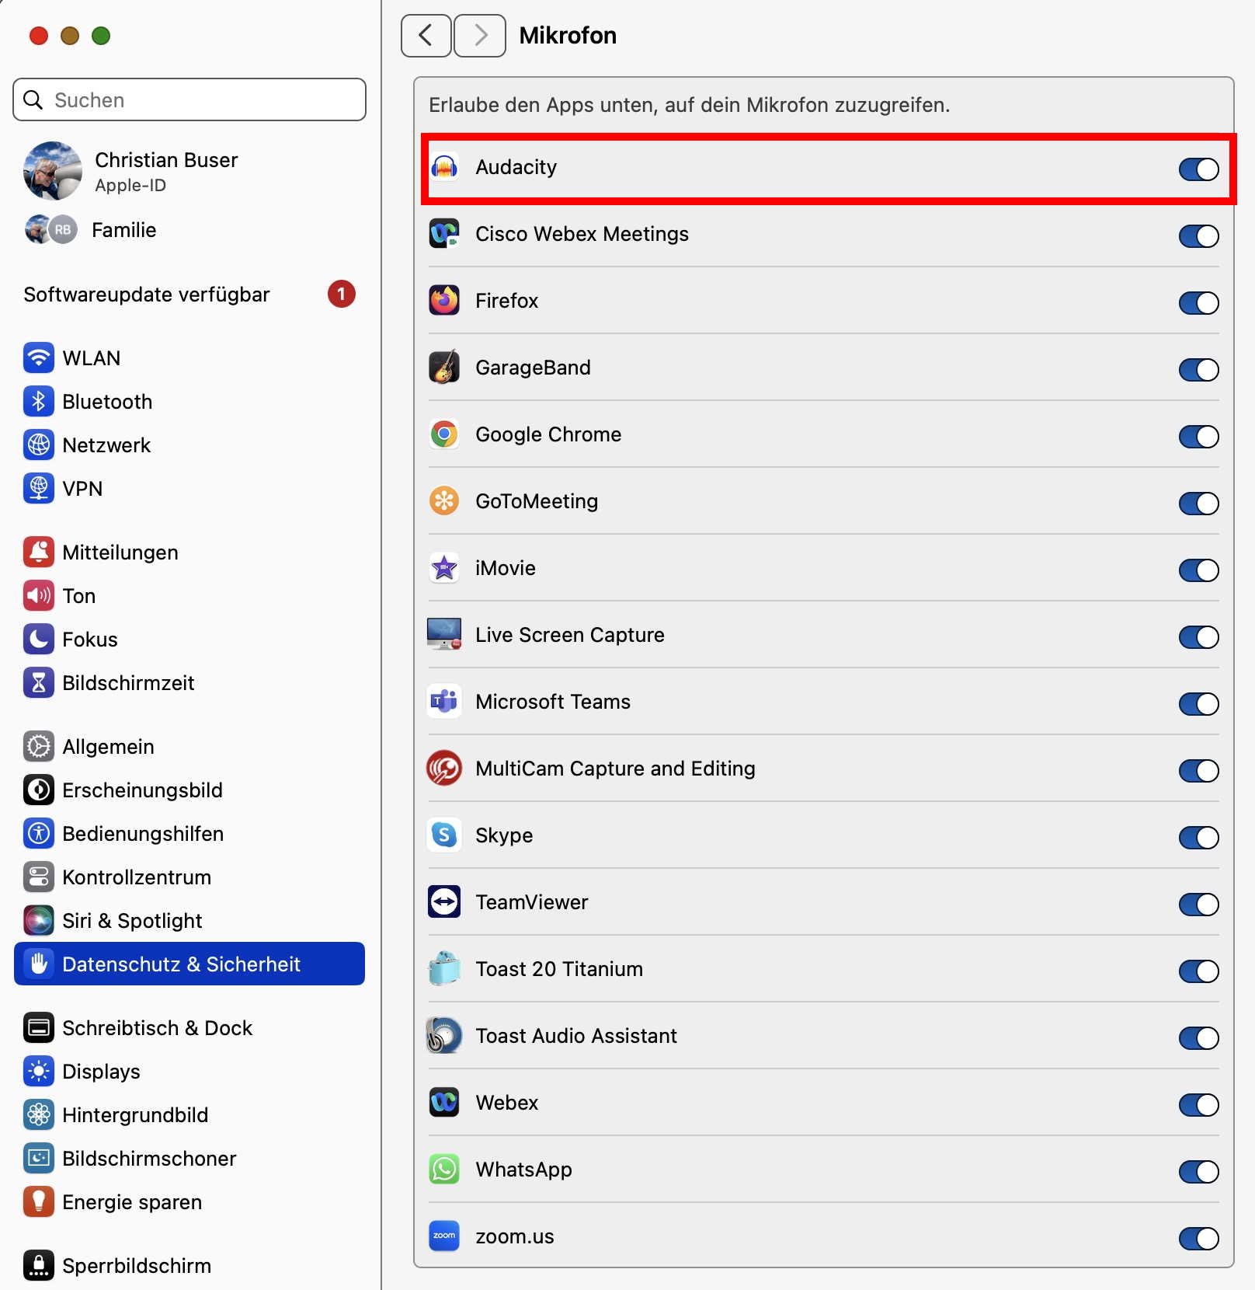This screenshot has height=1290, width=1255.
Task: Toggle Live Screen Capture microphone switch
Action: tap(1198, 636)
